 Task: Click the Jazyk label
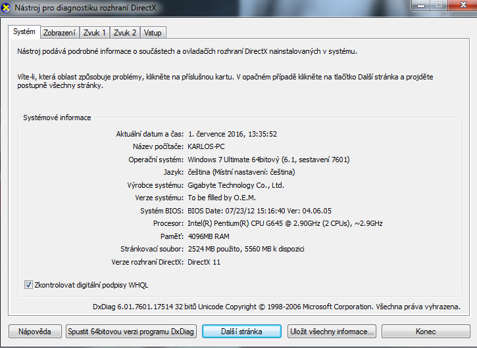[174, 172]
